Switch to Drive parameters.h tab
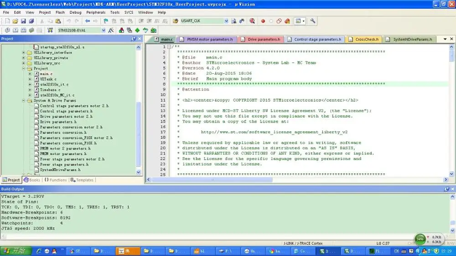 point(261,39)
